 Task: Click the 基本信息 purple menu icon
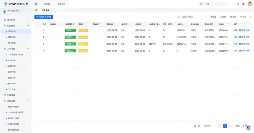pyautogui.click(x=5, y=20)
